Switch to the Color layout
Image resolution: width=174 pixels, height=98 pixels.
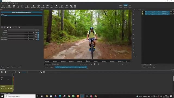[x=120, y=8]
